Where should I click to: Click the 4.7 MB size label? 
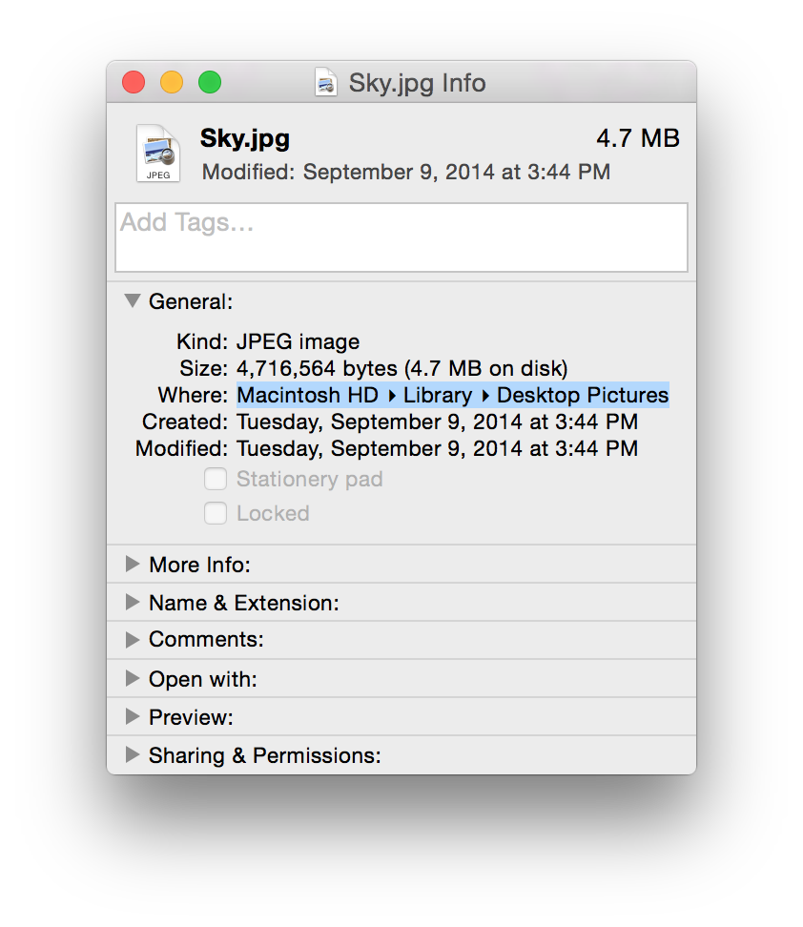point(638,138)
